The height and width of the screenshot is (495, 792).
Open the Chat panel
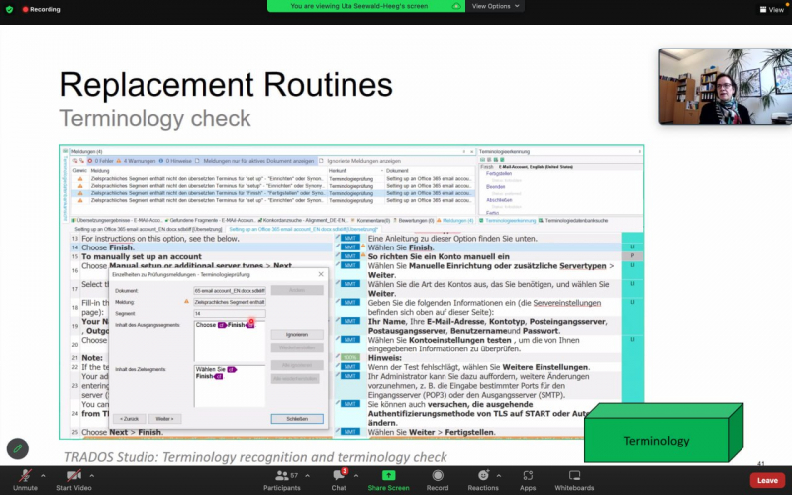tap(339, 480)
